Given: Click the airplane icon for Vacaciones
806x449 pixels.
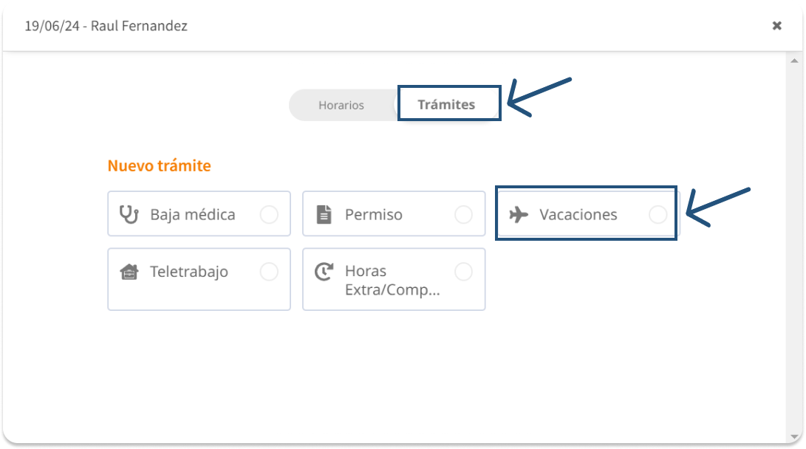Looking at the screenshot, I should [519, 215].
